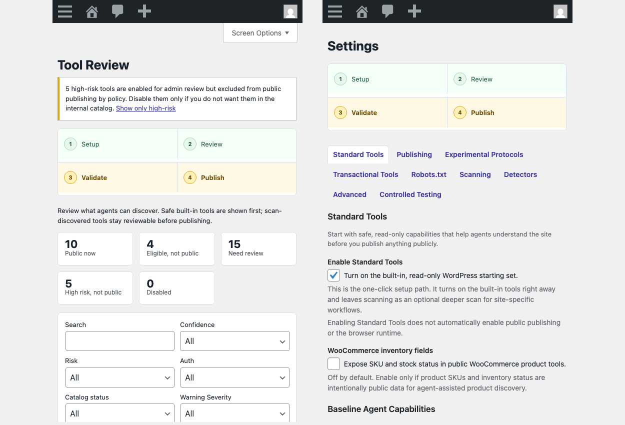Open hamburger menu in Settings window
This screenshot has width=625, height=425.
[335, 11]
